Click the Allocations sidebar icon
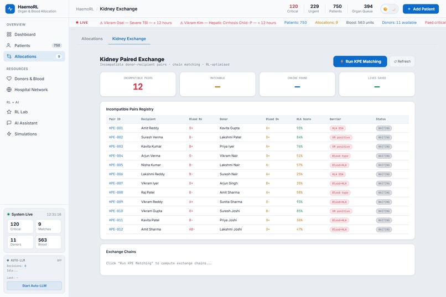Viewport: 446px width, 297px height. coord(9,56)
